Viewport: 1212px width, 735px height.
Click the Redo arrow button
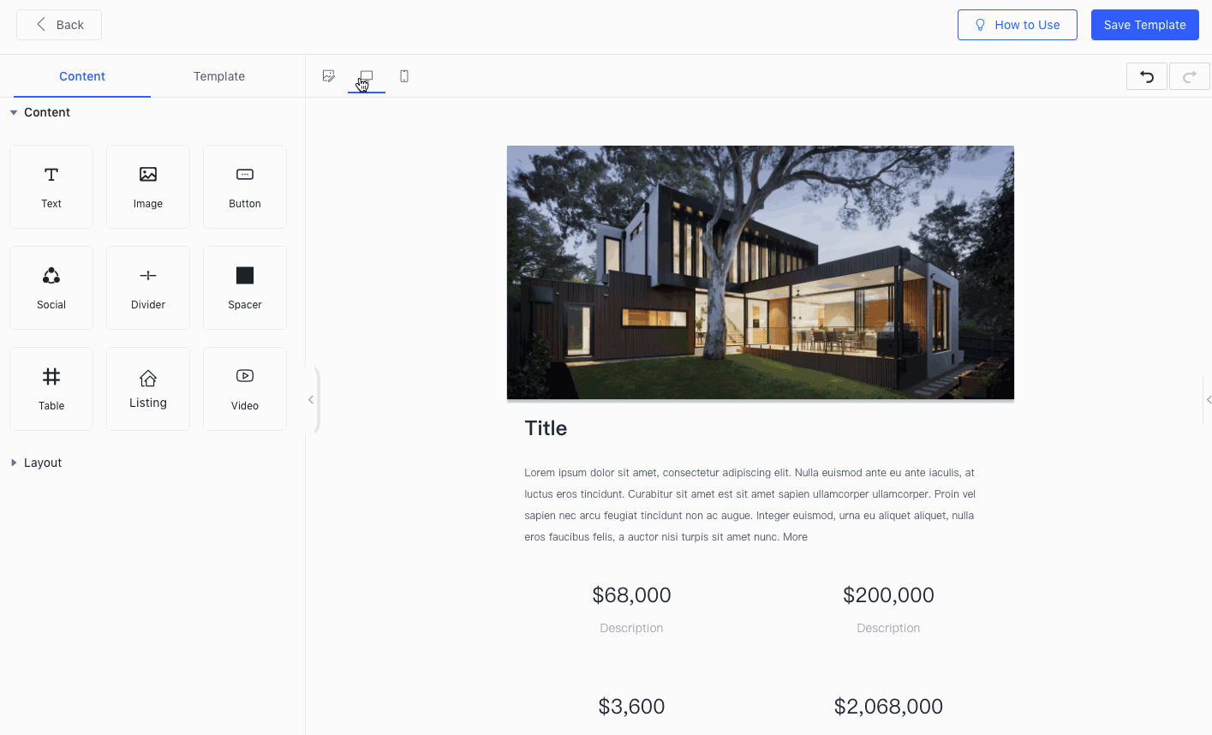[x=1189, y=77]
